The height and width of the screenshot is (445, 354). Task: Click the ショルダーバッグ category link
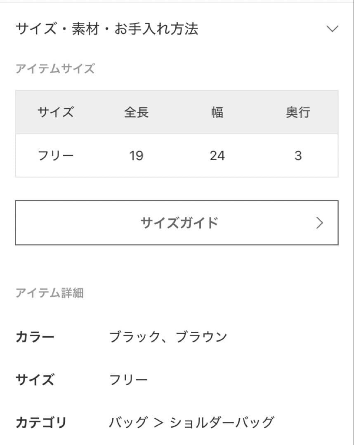pyautogui.click(x=222, y=422)
